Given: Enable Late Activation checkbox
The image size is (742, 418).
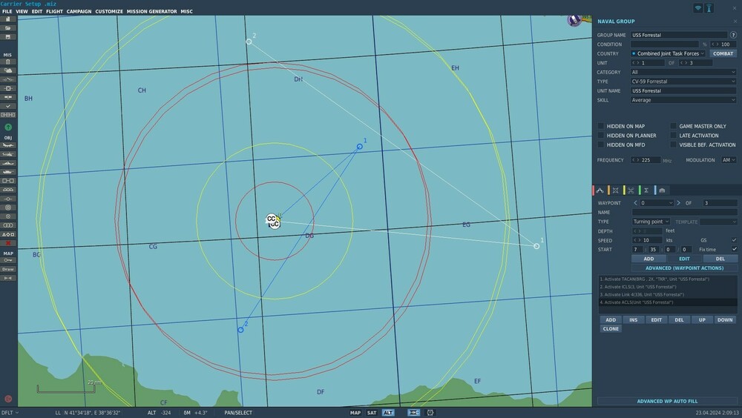Looking at the screenshot, I should tap(673, 135).
